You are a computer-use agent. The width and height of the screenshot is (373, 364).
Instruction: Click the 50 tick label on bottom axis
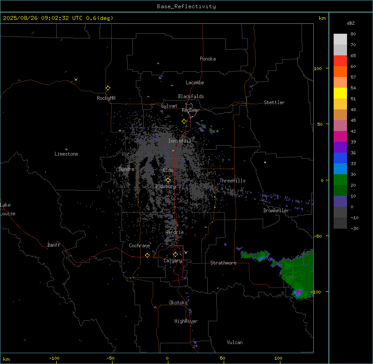pos(222,358)
